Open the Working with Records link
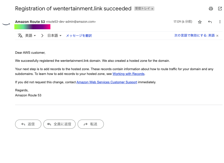 click(x=129, y=74)
